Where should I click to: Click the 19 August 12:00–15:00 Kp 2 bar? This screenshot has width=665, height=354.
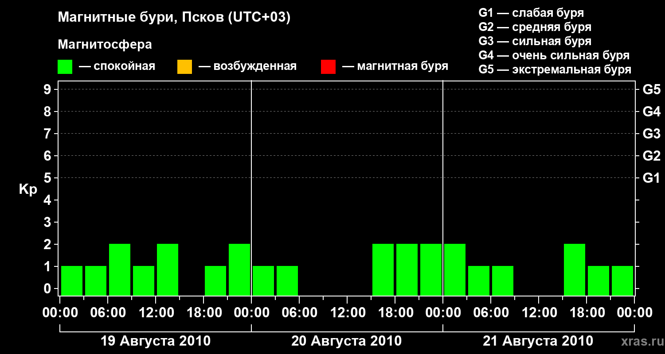click(x=168, y=269)
